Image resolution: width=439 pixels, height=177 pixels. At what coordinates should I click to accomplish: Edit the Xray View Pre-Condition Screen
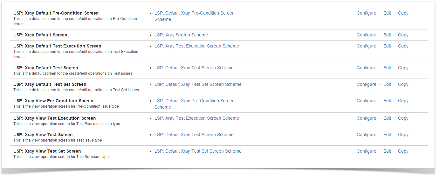coord(387,101)
